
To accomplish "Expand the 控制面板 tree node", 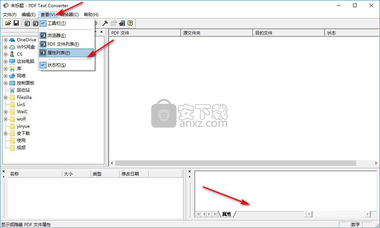I will tap(5, 83).
